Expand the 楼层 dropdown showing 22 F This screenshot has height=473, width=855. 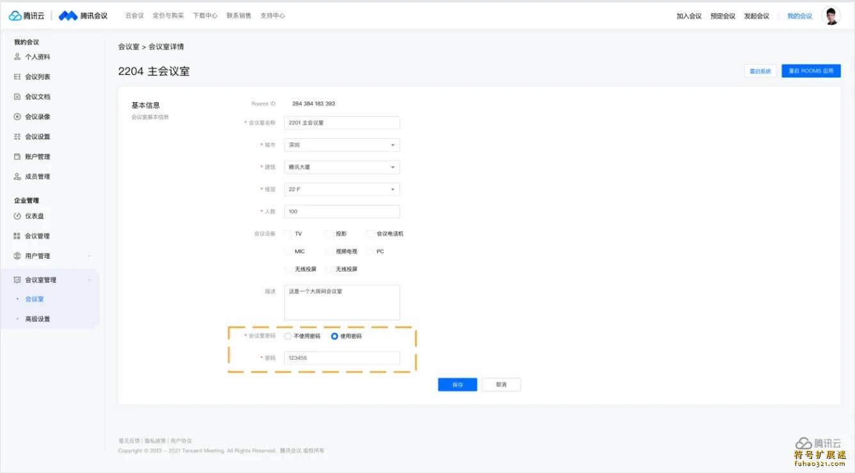342,189
